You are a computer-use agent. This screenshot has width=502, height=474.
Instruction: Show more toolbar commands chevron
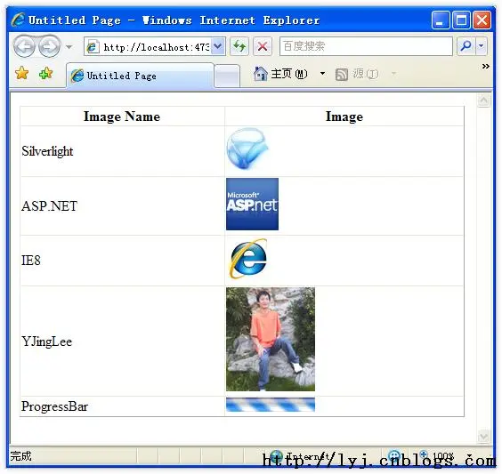click(485, 66)
